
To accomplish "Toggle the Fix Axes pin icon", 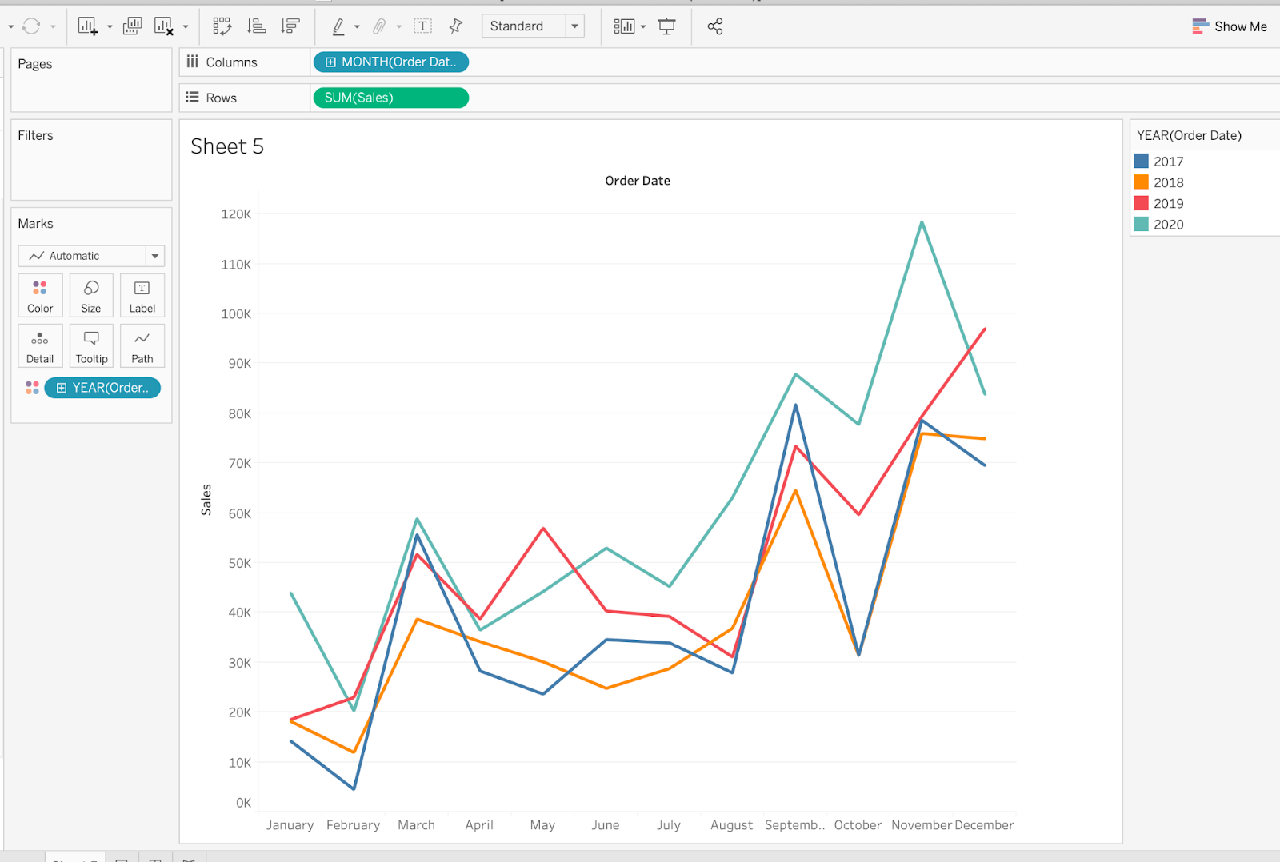I will [456, 26].
